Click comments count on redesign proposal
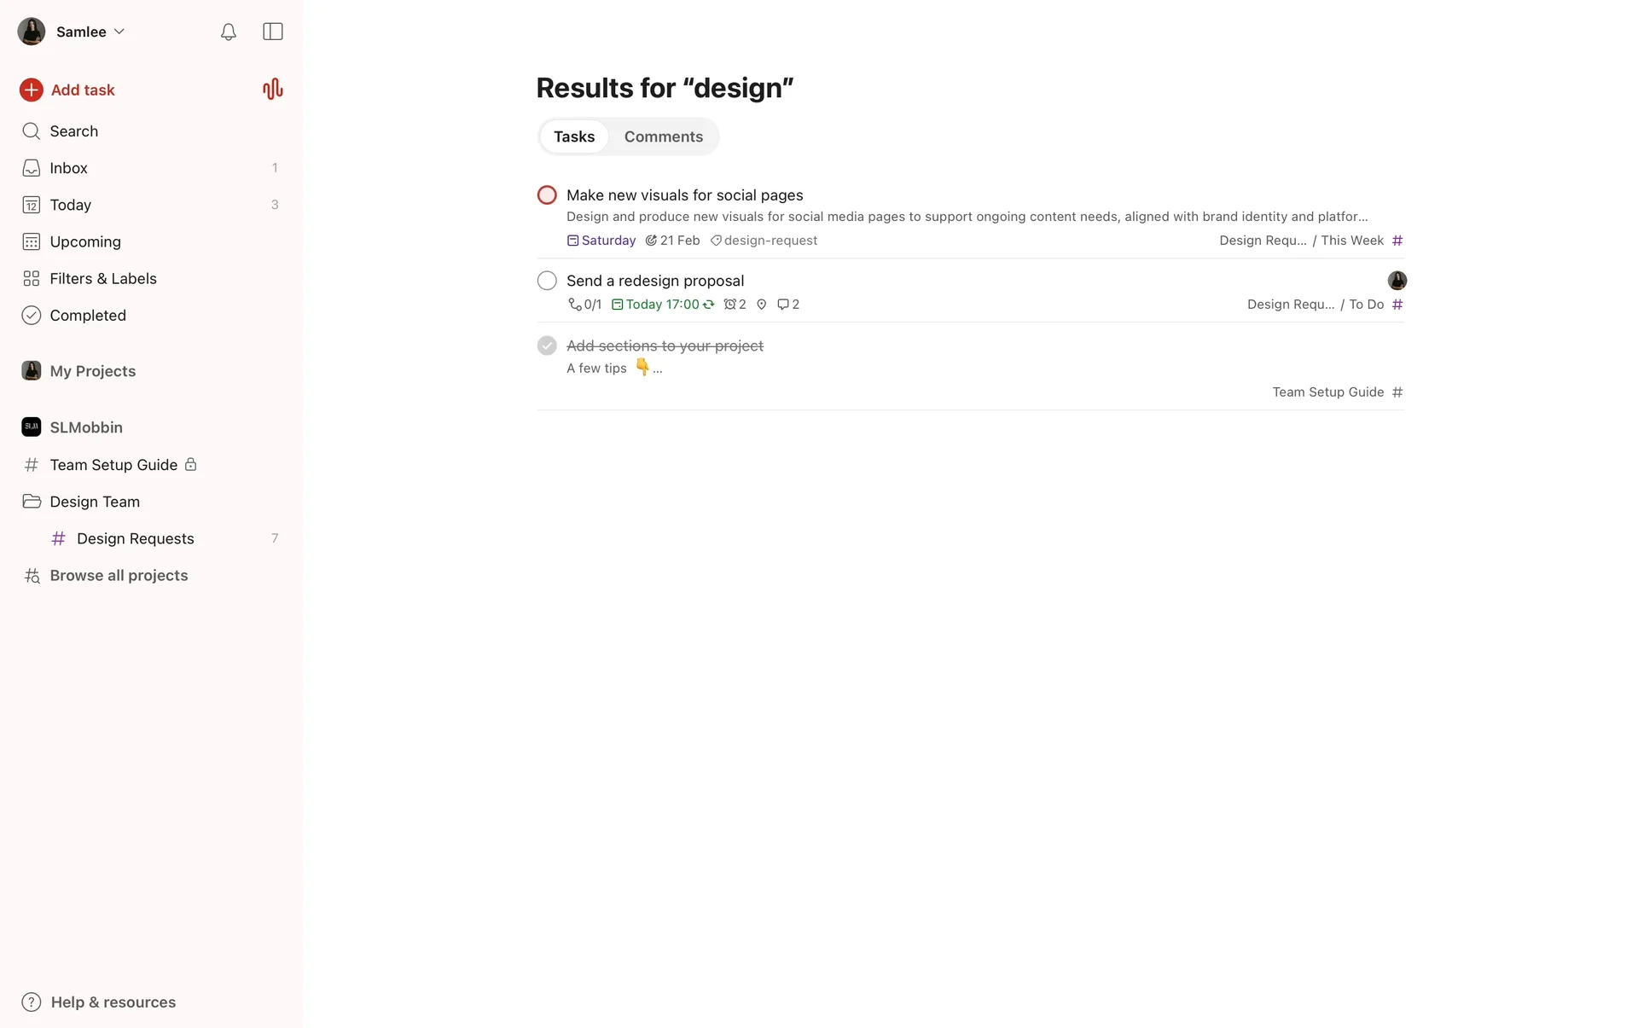 [788, 305]
